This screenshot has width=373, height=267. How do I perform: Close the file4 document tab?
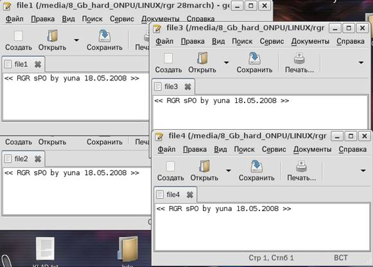[x=190, y=195]
